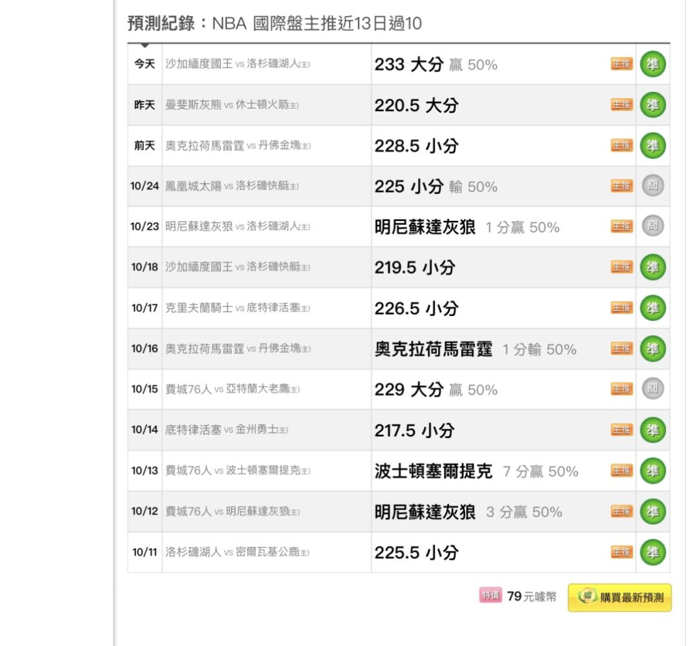Click the 220.5 大分 prediction
The width and height of the screenshot is (693, 646).
pos(417,105)
